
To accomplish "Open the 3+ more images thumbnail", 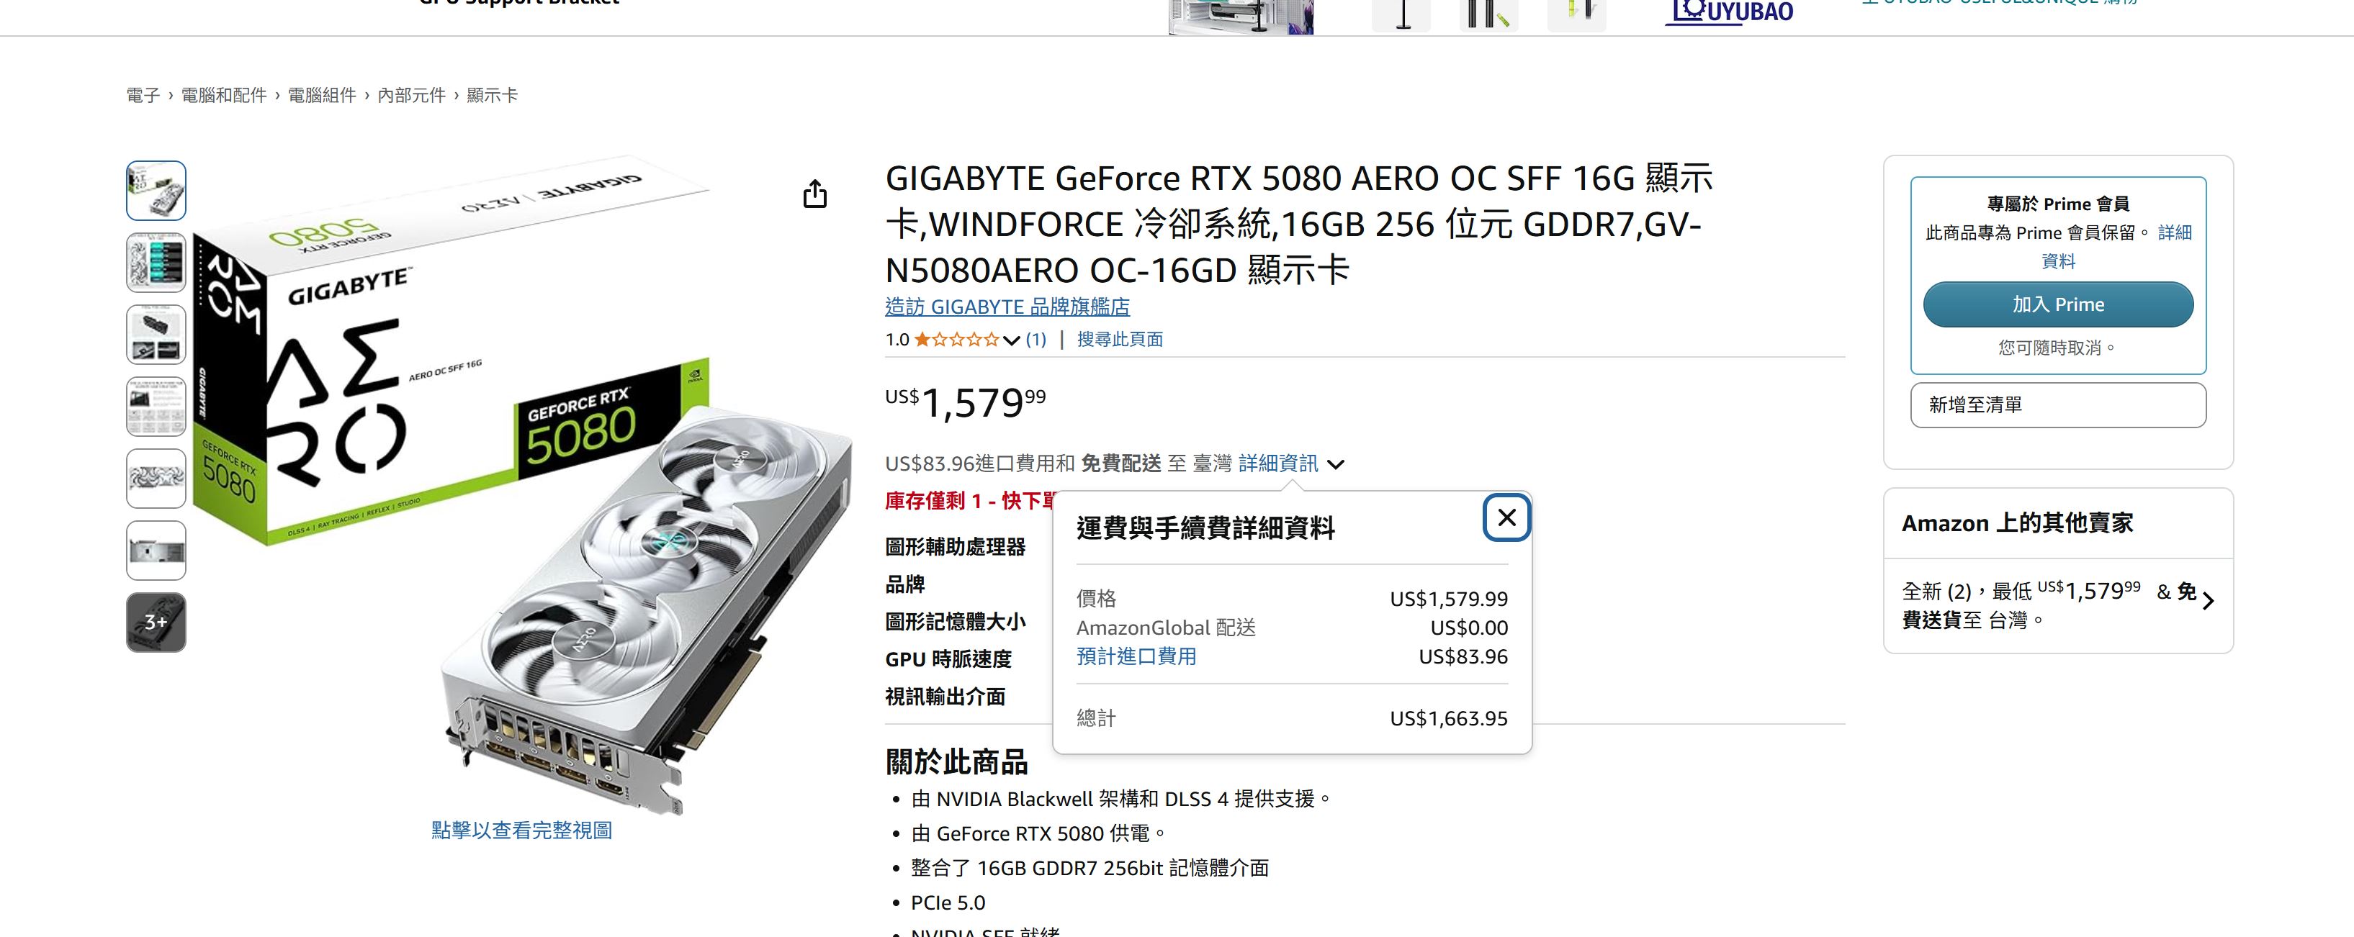I will tap(156, 623).
